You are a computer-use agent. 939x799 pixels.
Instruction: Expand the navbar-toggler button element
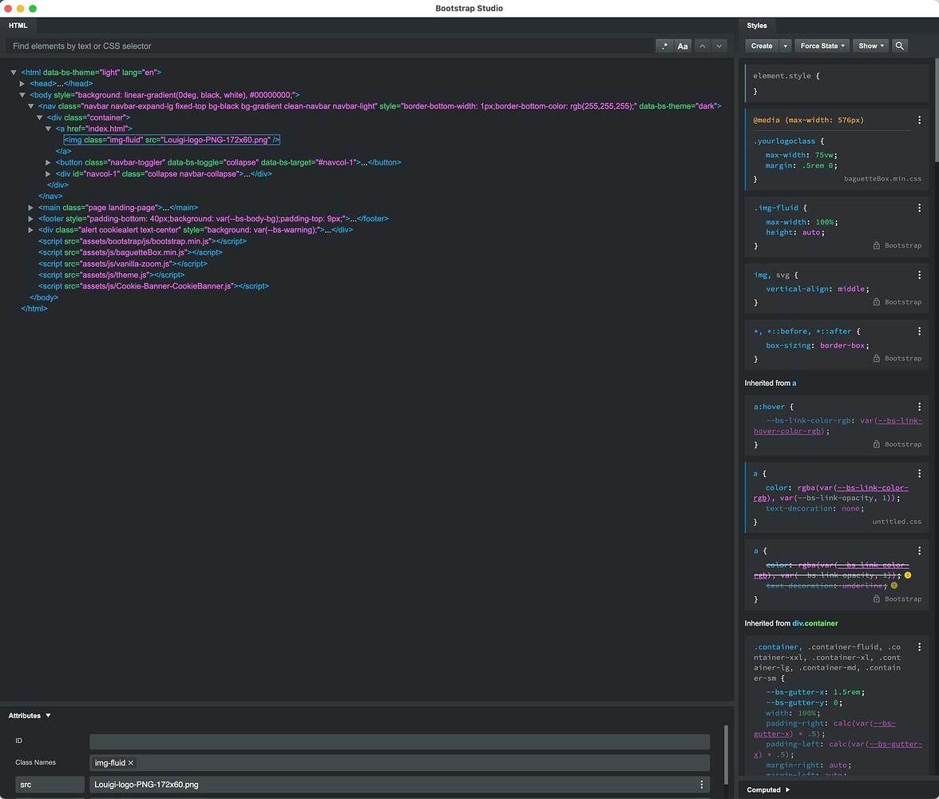coord(48,162)
